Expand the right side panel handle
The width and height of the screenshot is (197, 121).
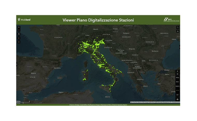click(x=179, y=47)
